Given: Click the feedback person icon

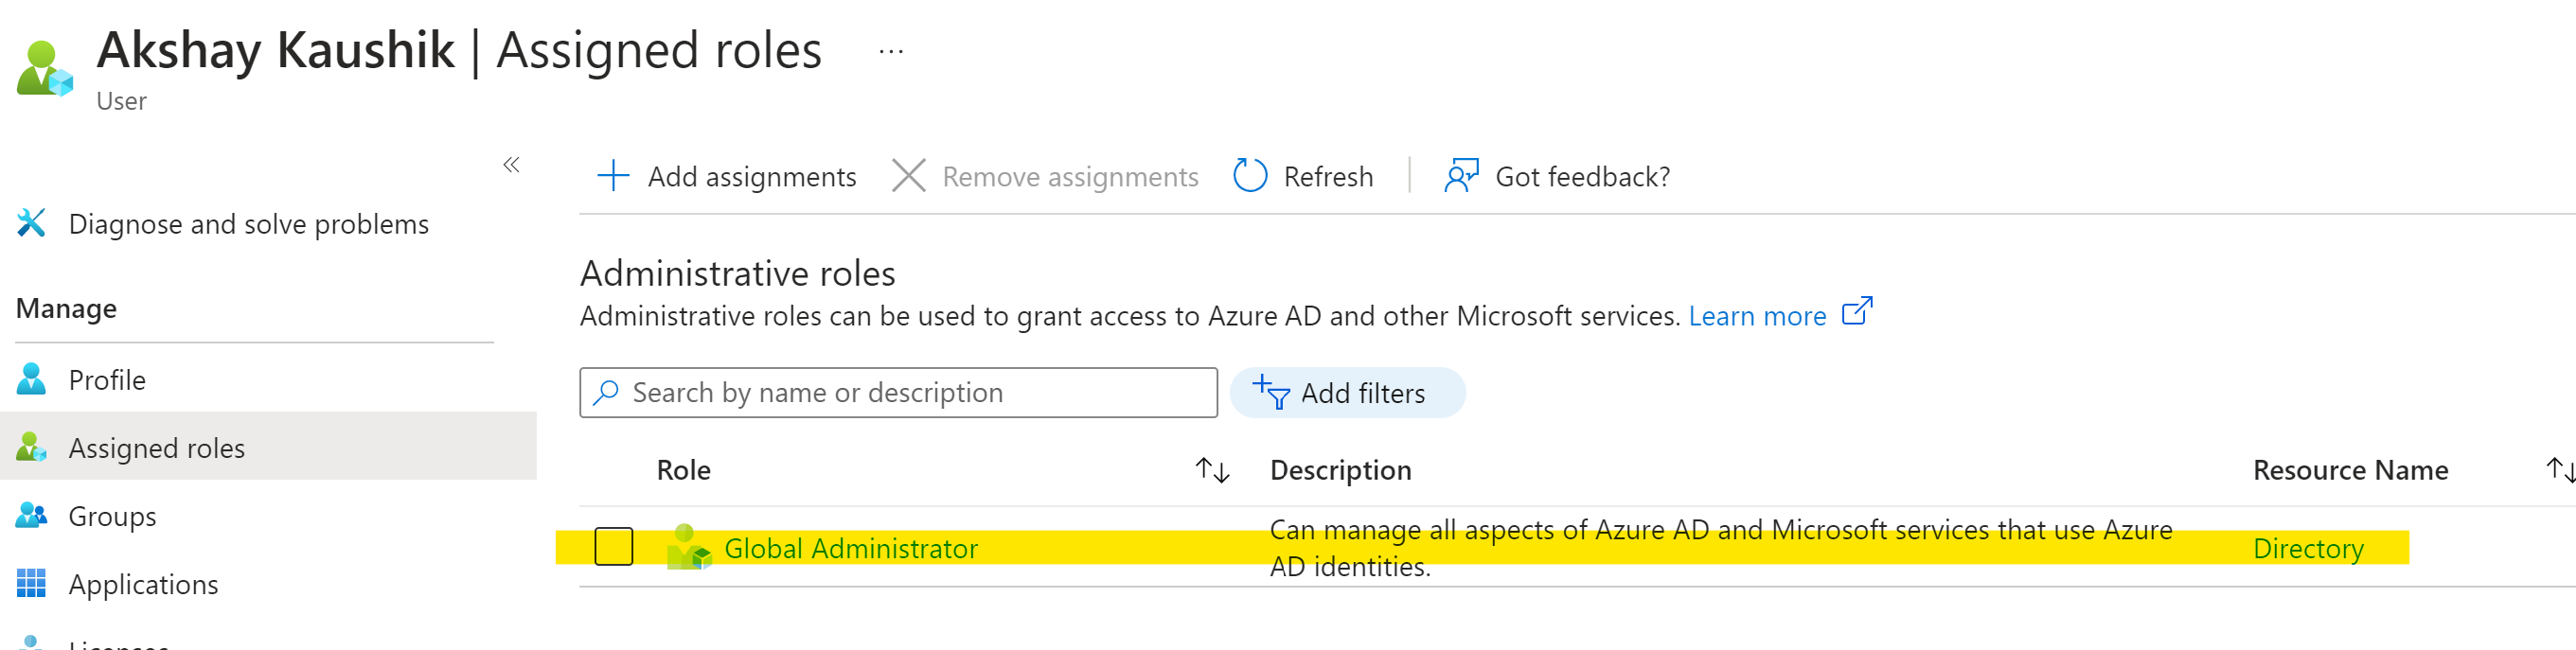Looking at the screenshot, I should point(1461,176).
